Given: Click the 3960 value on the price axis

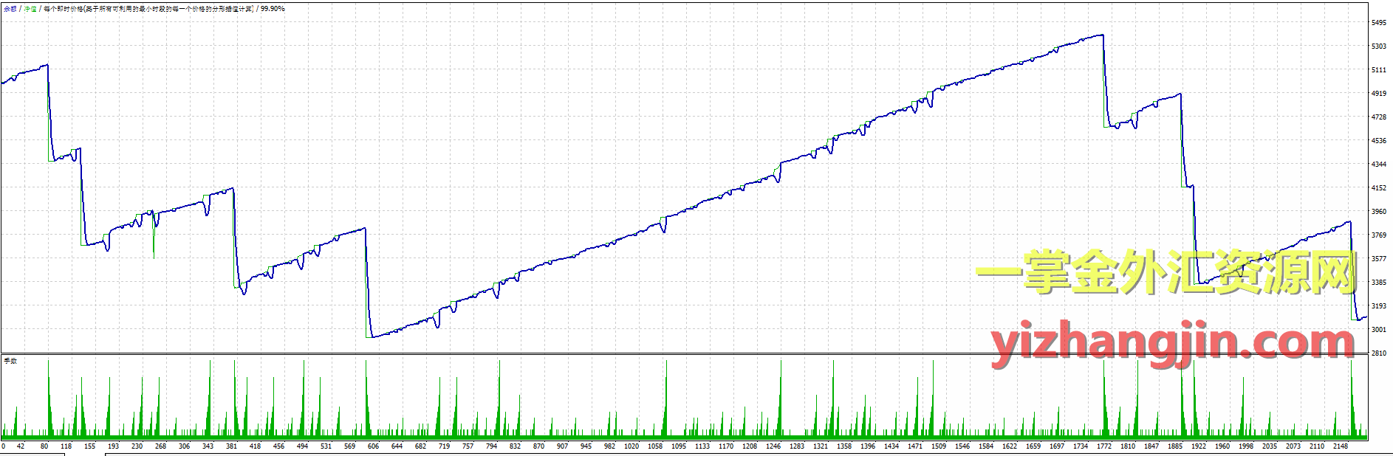Looking at the screenshot, I should (x=1379, y=212).
